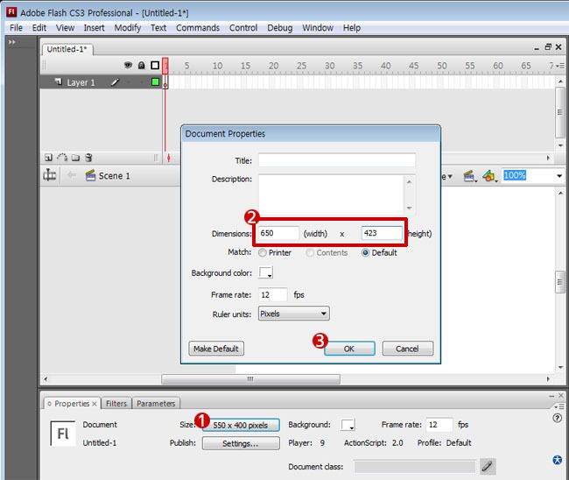Toggle Layer 1 green outline square
Screen dimensions: 569x480
pyautogui.click(x=155, y=82)
